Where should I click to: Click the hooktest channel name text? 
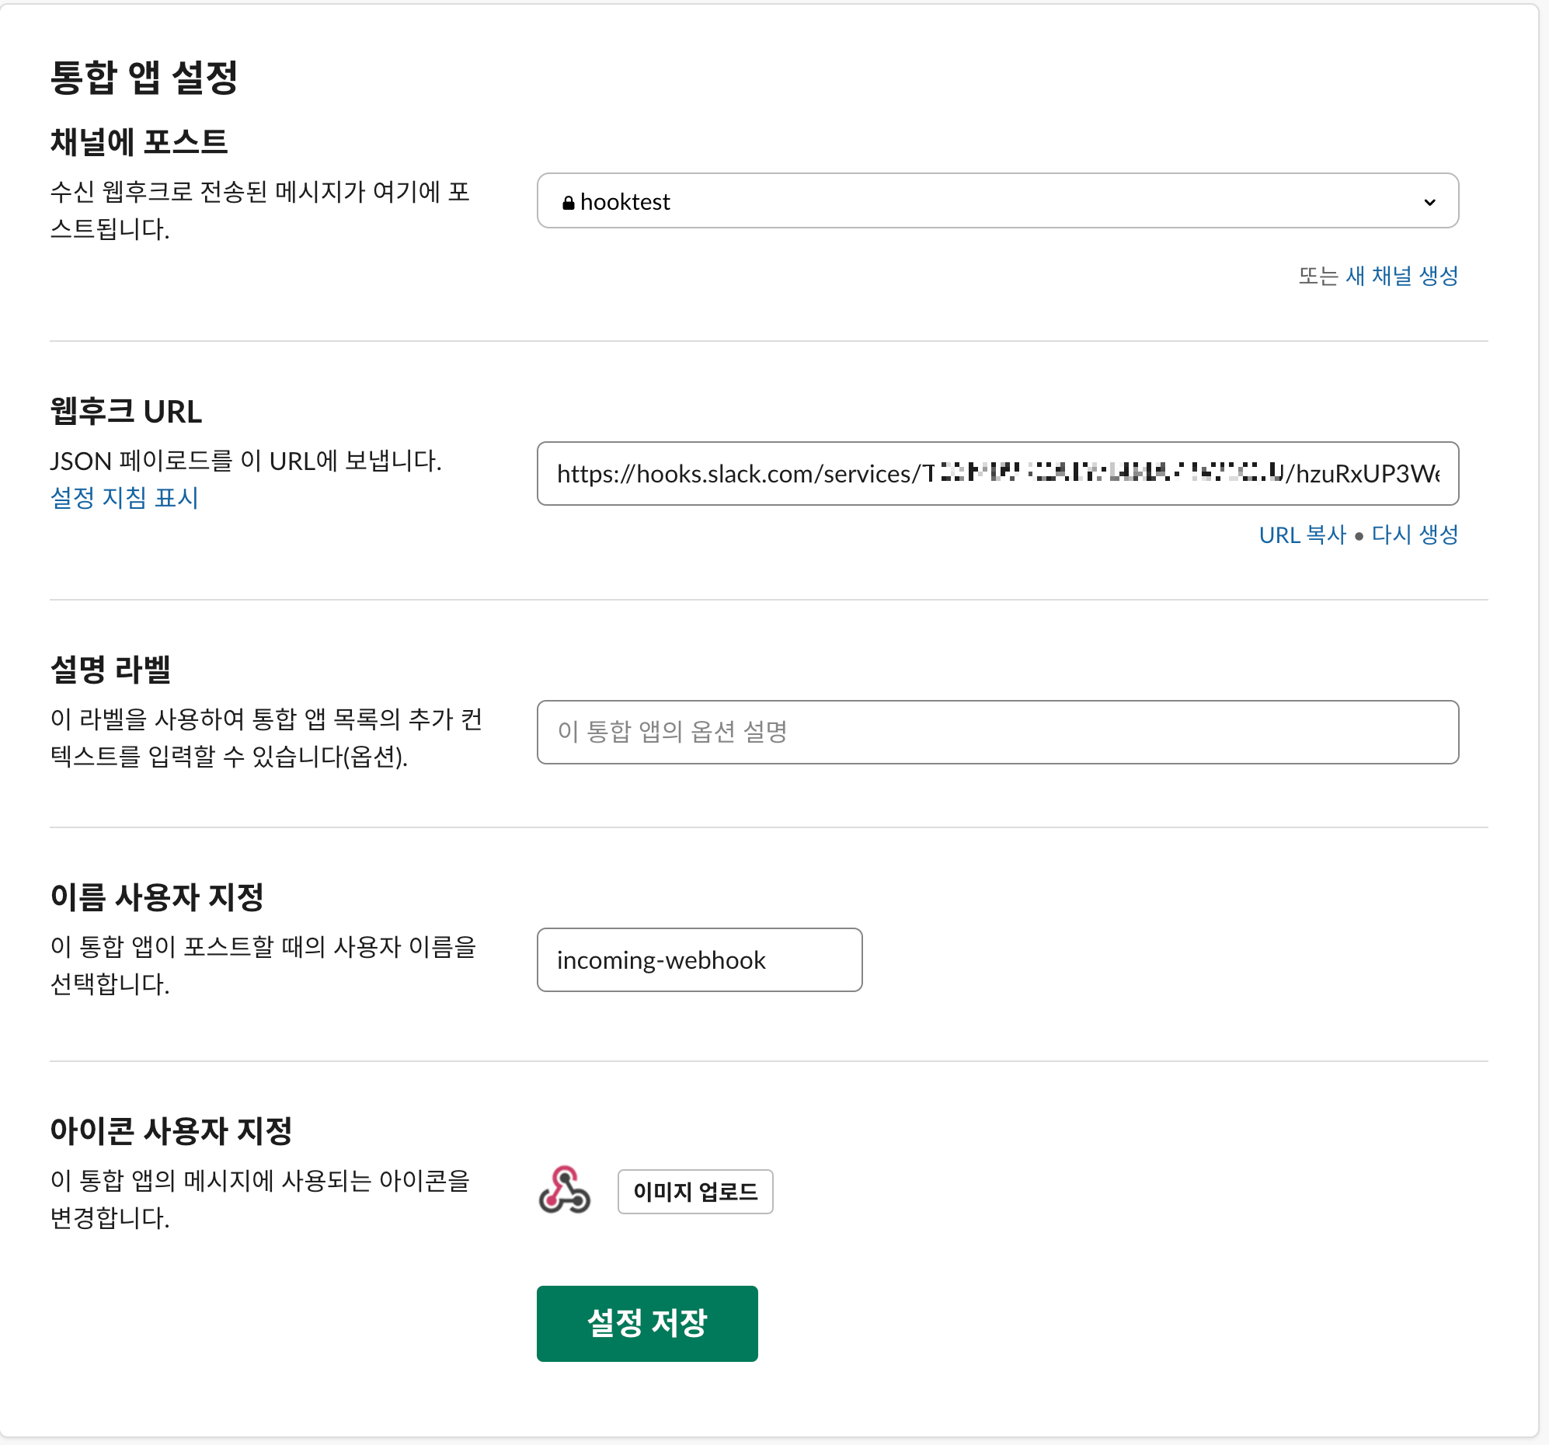coord(625,203)
